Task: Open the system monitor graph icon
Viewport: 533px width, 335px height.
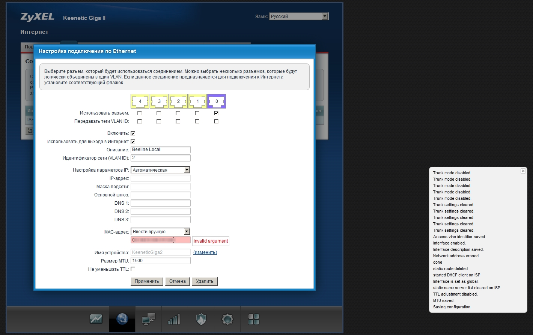Action: (x=96, y=319)
